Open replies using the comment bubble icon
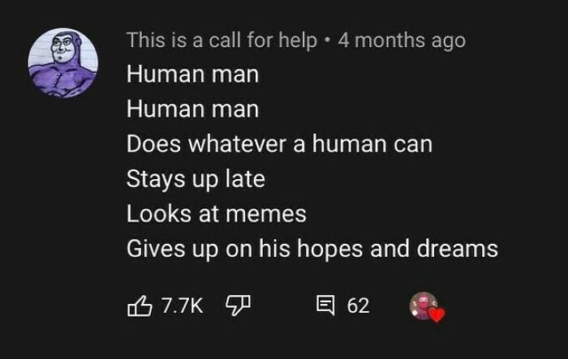 pyautogui.click(x=325, y=305)
